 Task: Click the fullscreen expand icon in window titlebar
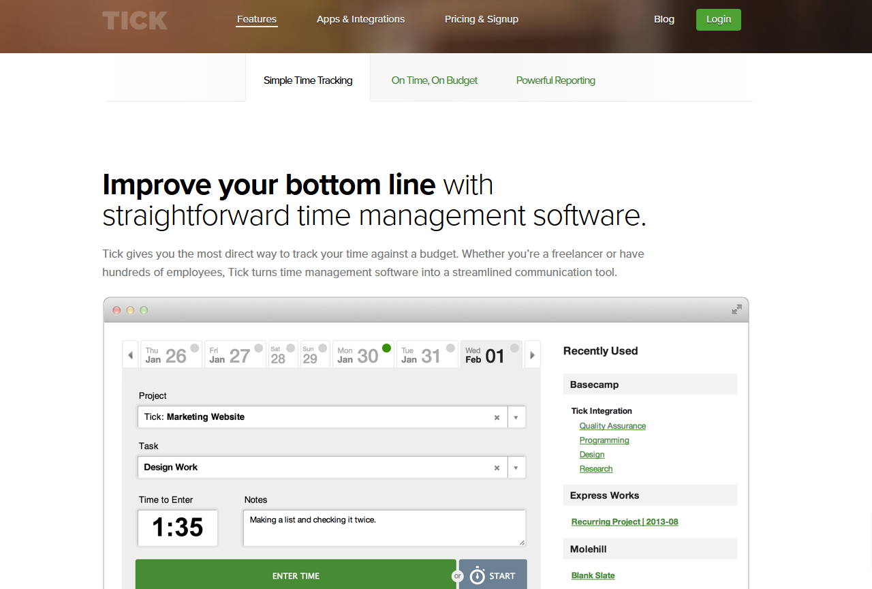point(736,309)
